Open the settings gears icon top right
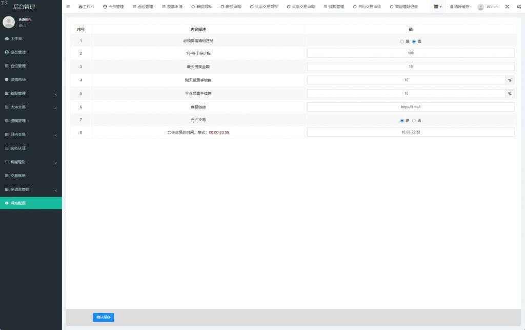Screen dimensions: 525x330 [x=518, y=7]
